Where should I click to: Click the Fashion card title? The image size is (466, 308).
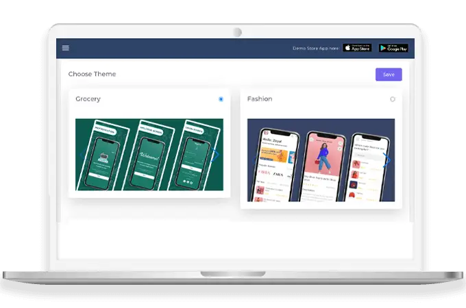pos(260,99)
